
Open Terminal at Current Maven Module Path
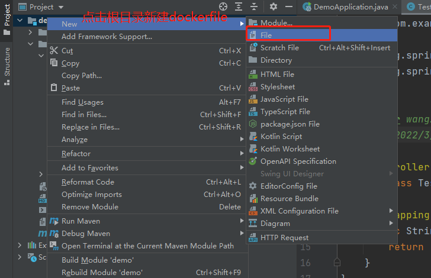tap(146, 246)
